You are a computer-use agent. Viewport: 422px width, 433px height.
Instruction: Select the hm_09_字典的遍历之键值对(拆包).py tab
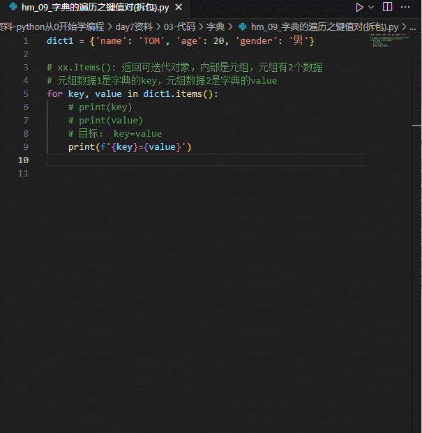tap(95, 7)
